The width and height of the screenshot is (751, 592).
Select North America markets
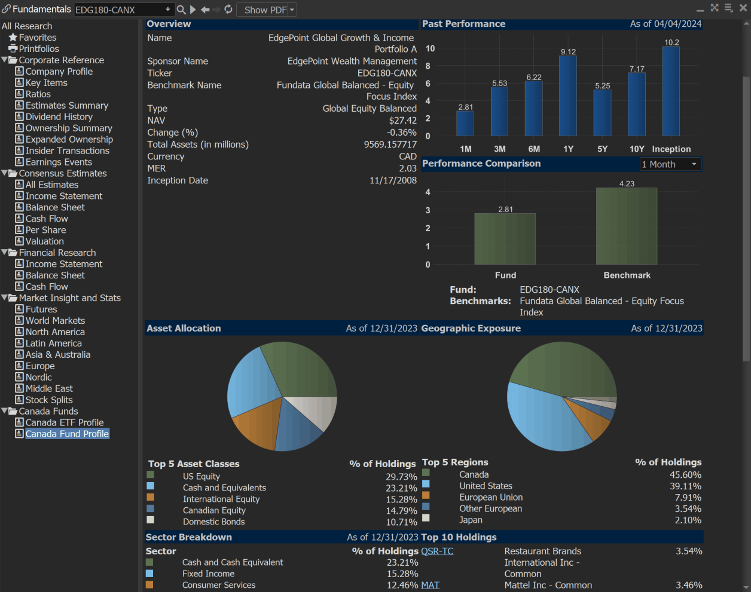point(55,332)
